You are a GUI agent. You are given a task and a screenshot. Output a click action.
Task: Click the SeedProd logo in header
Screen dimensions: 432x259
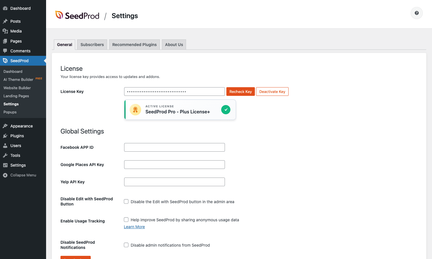pyautogui.click(x=77, y=16)
